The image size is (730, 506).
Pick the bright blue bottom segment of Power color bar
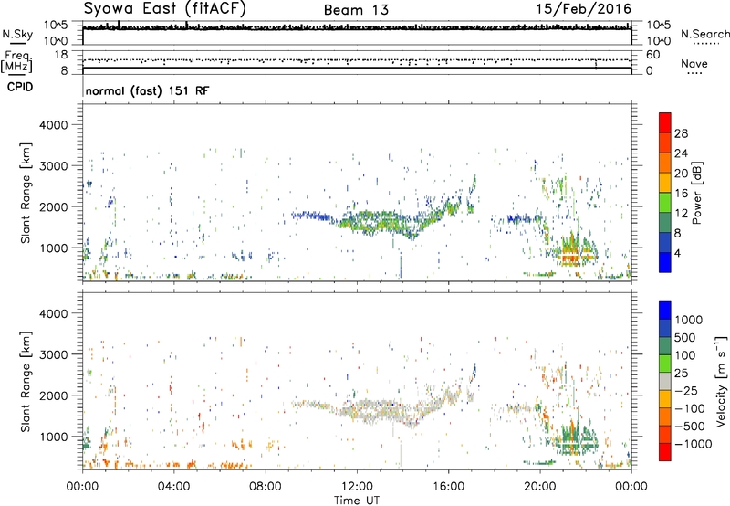[665, 262]
